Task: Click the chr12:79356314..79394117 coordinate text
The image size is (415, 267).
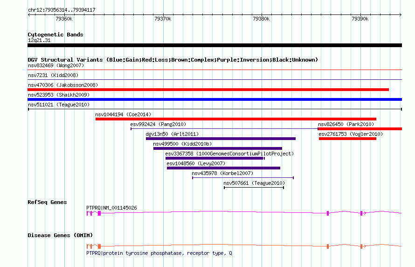Action: pos(62,10)
